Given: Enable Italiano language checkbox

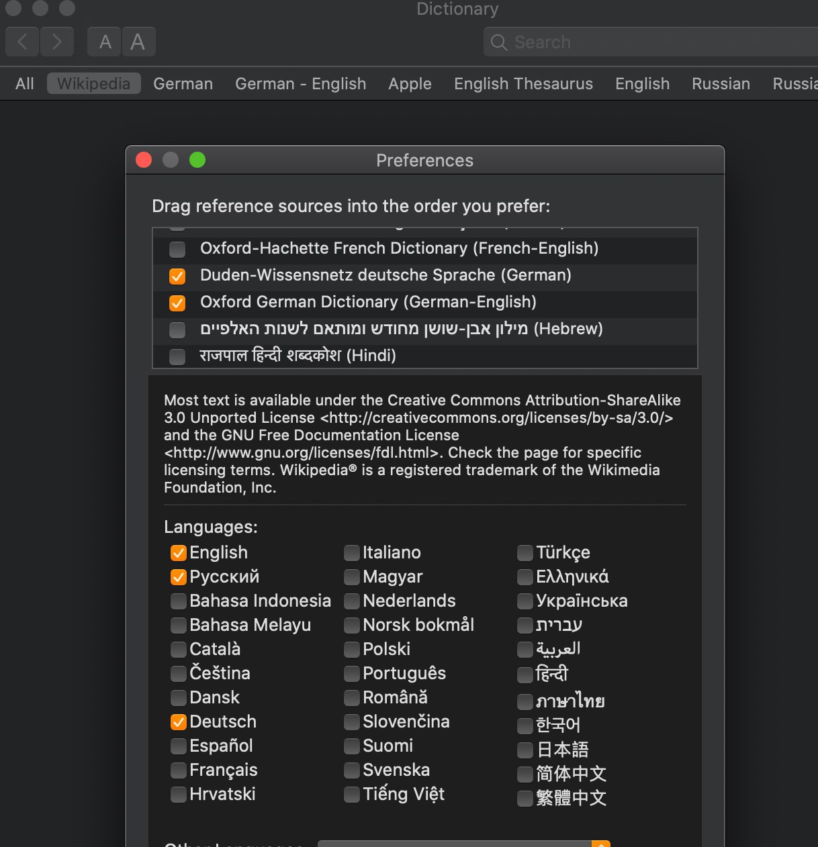Looking at the screenshot, I should click(x=352, y=553).
